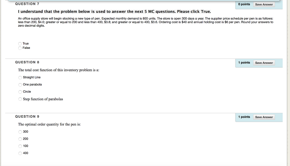
Task: Select Step function of parabolas option
Action: tap(20, 99)
